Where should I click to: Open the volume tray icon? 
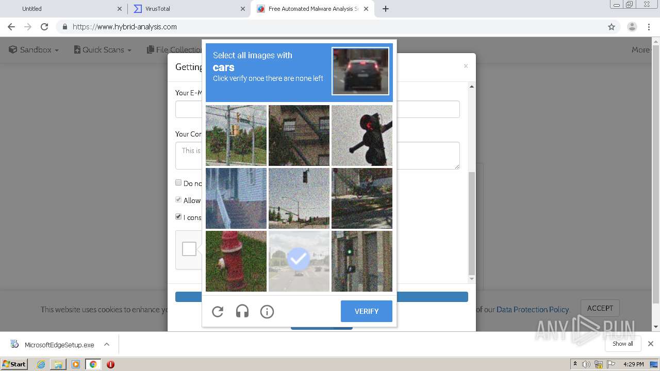pos(586,364)
